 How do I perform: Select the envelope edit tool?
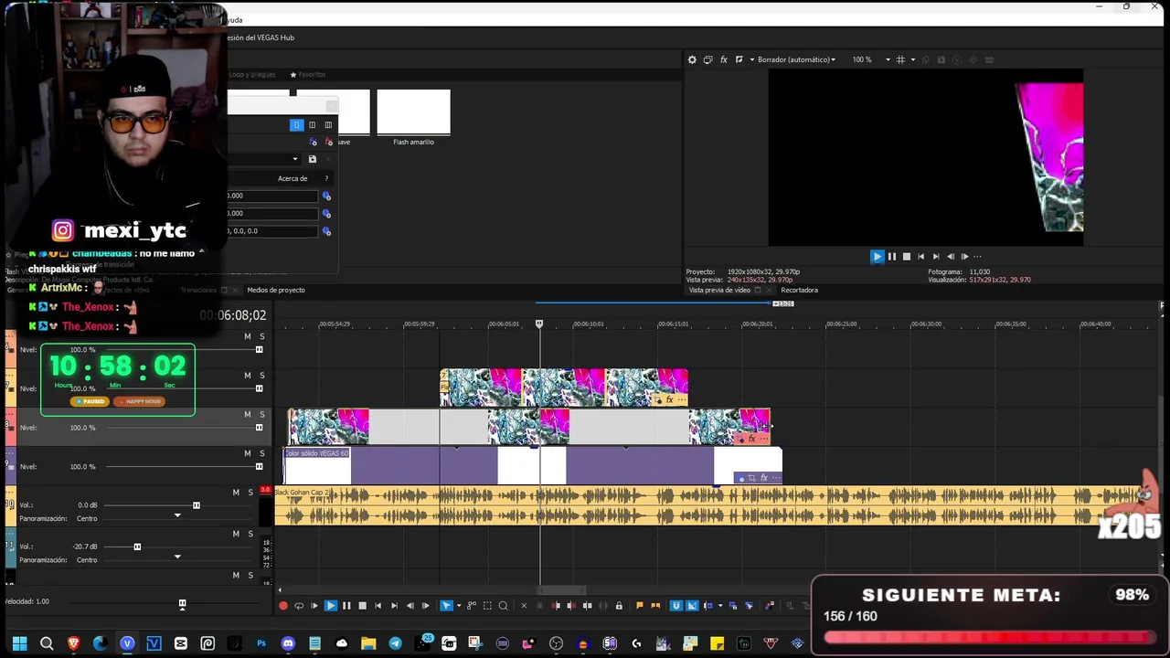pos(472,606)
